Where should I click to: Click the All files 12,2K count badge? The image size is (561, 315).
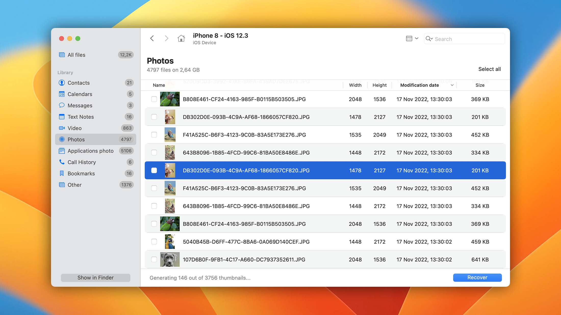click(126, 55)
